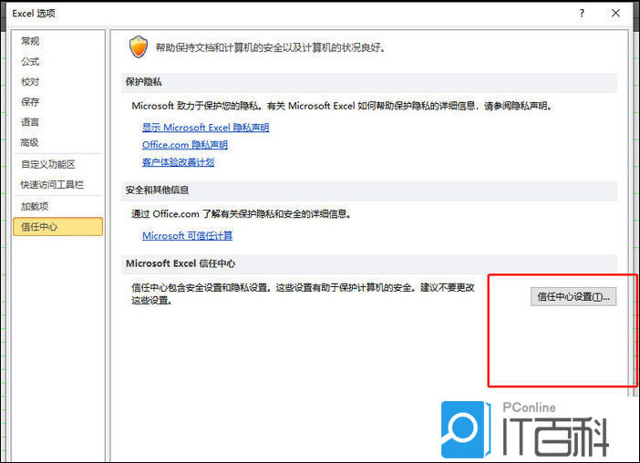
Task: Select the 公式 category in sidebar
Action: 30,62
